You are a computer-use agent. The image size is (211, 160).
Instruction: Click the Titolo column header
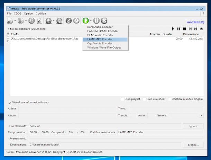click(x=80, y=34)
